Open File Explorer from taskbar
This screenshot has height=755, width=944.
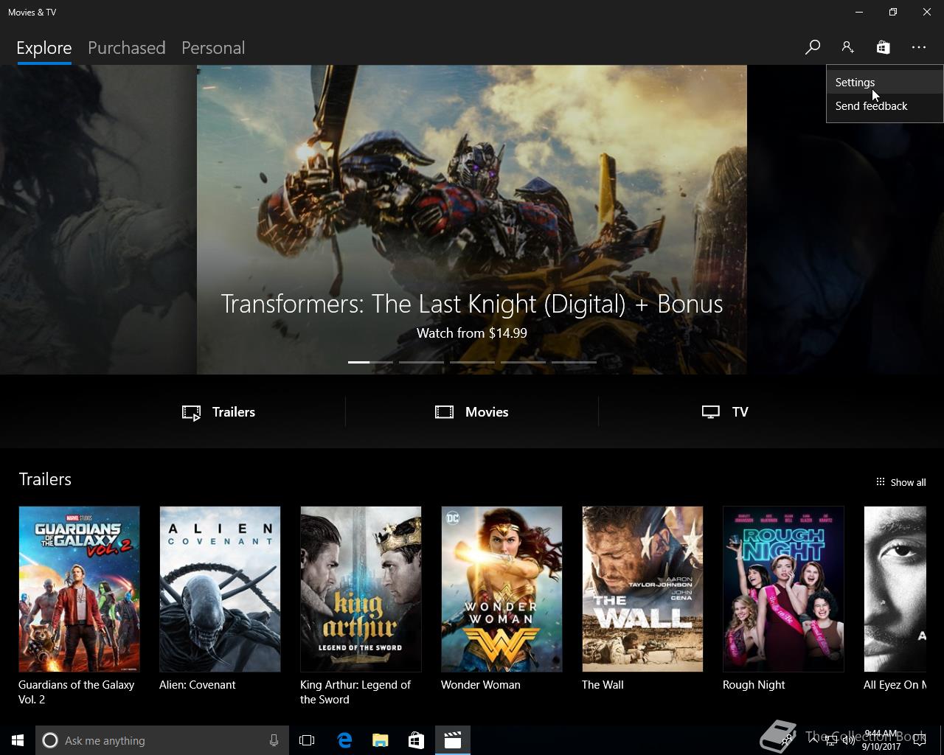380,740
